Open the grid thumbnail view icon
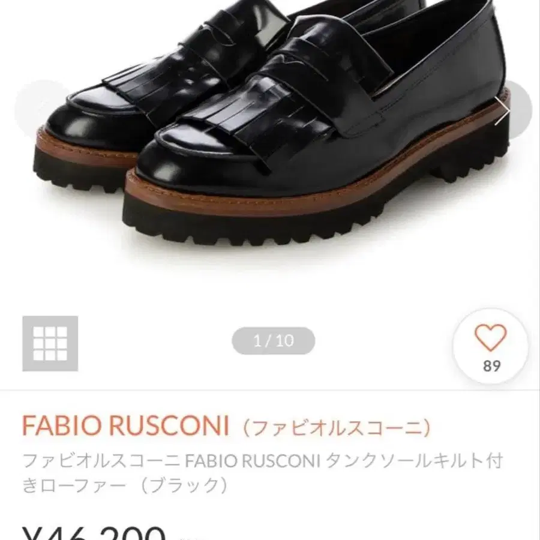 [50, 343]
